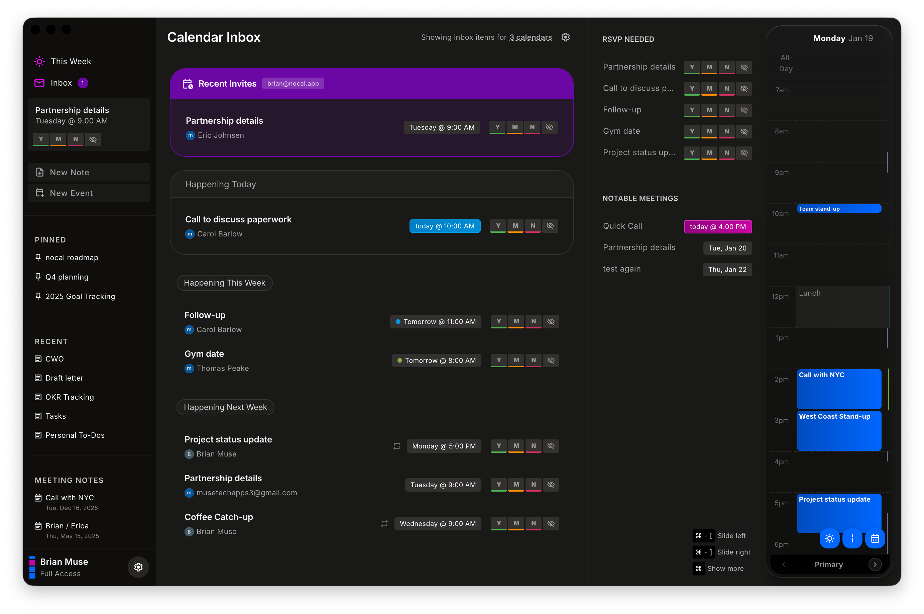
Task: Open calendar inbox settings gear in header
Action: (565, 37)
